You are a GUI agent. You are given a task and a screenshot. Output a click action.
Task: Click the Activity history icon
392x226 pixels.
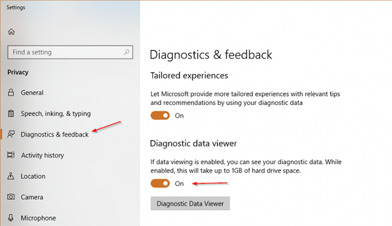[x=11, y=155]
